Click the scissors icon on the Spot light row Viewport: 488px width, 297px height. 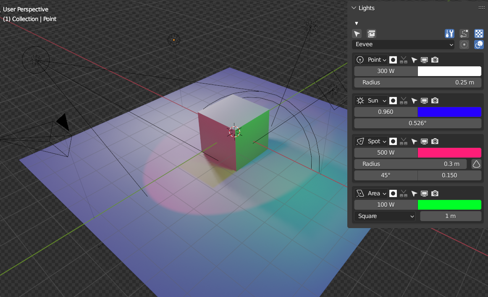403,141
